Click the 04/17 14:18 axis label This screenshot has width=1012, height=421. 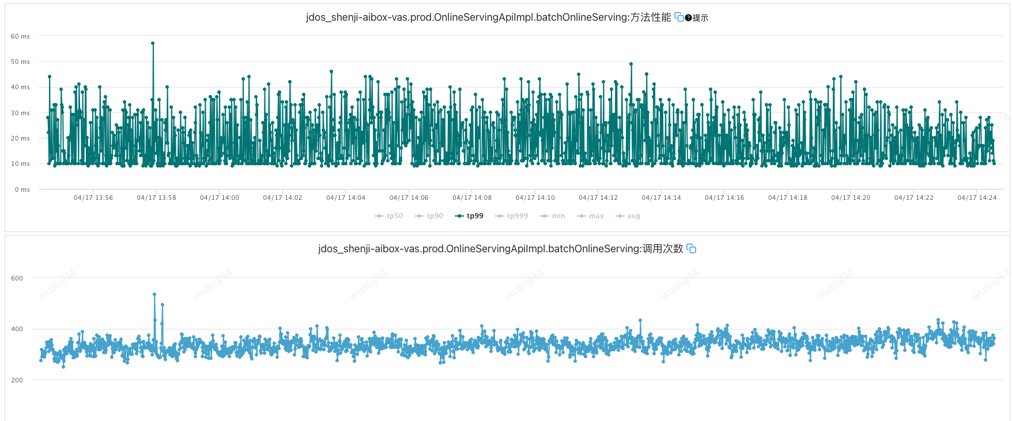pos(788,198)
